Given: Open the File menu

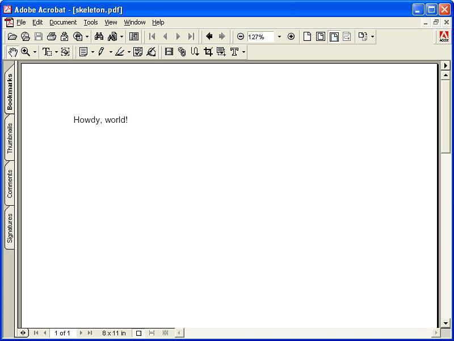Looking at the screenshot, I should 21,22.
